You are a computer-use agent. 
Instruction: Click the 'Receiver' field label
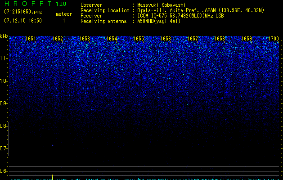[x=91, y=16]
